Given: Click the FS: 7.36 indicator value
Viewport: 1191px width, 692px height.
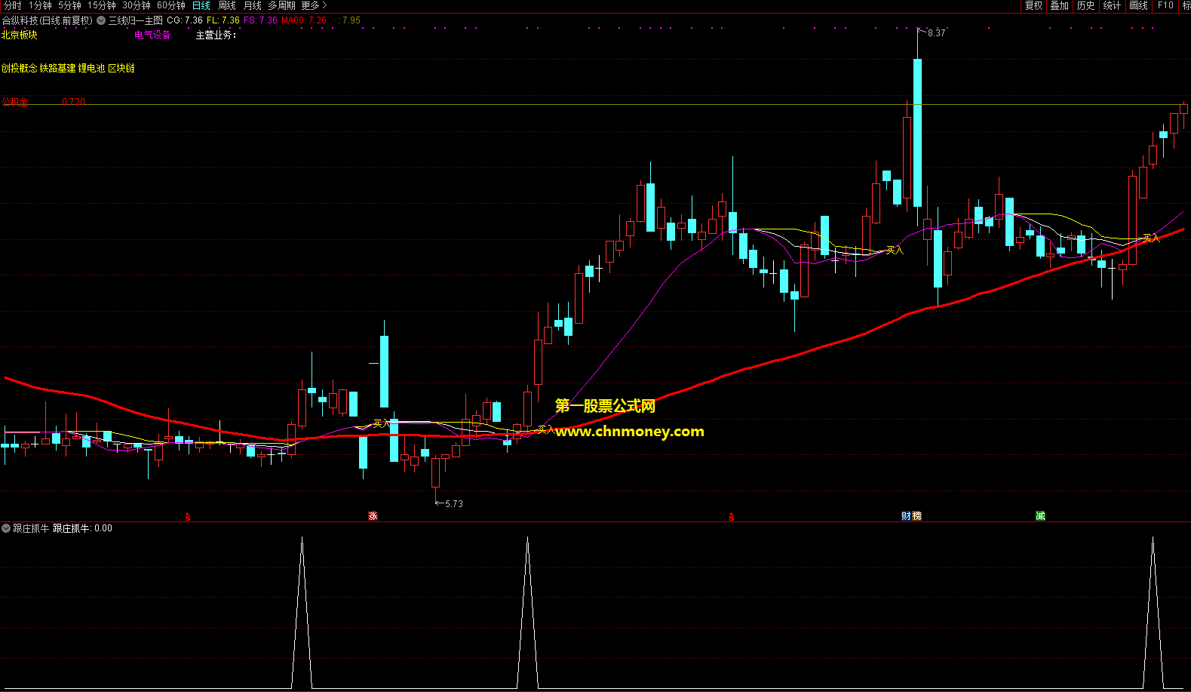Looking at the screenshot, I should pyautogui.click(x=260, y=20).
